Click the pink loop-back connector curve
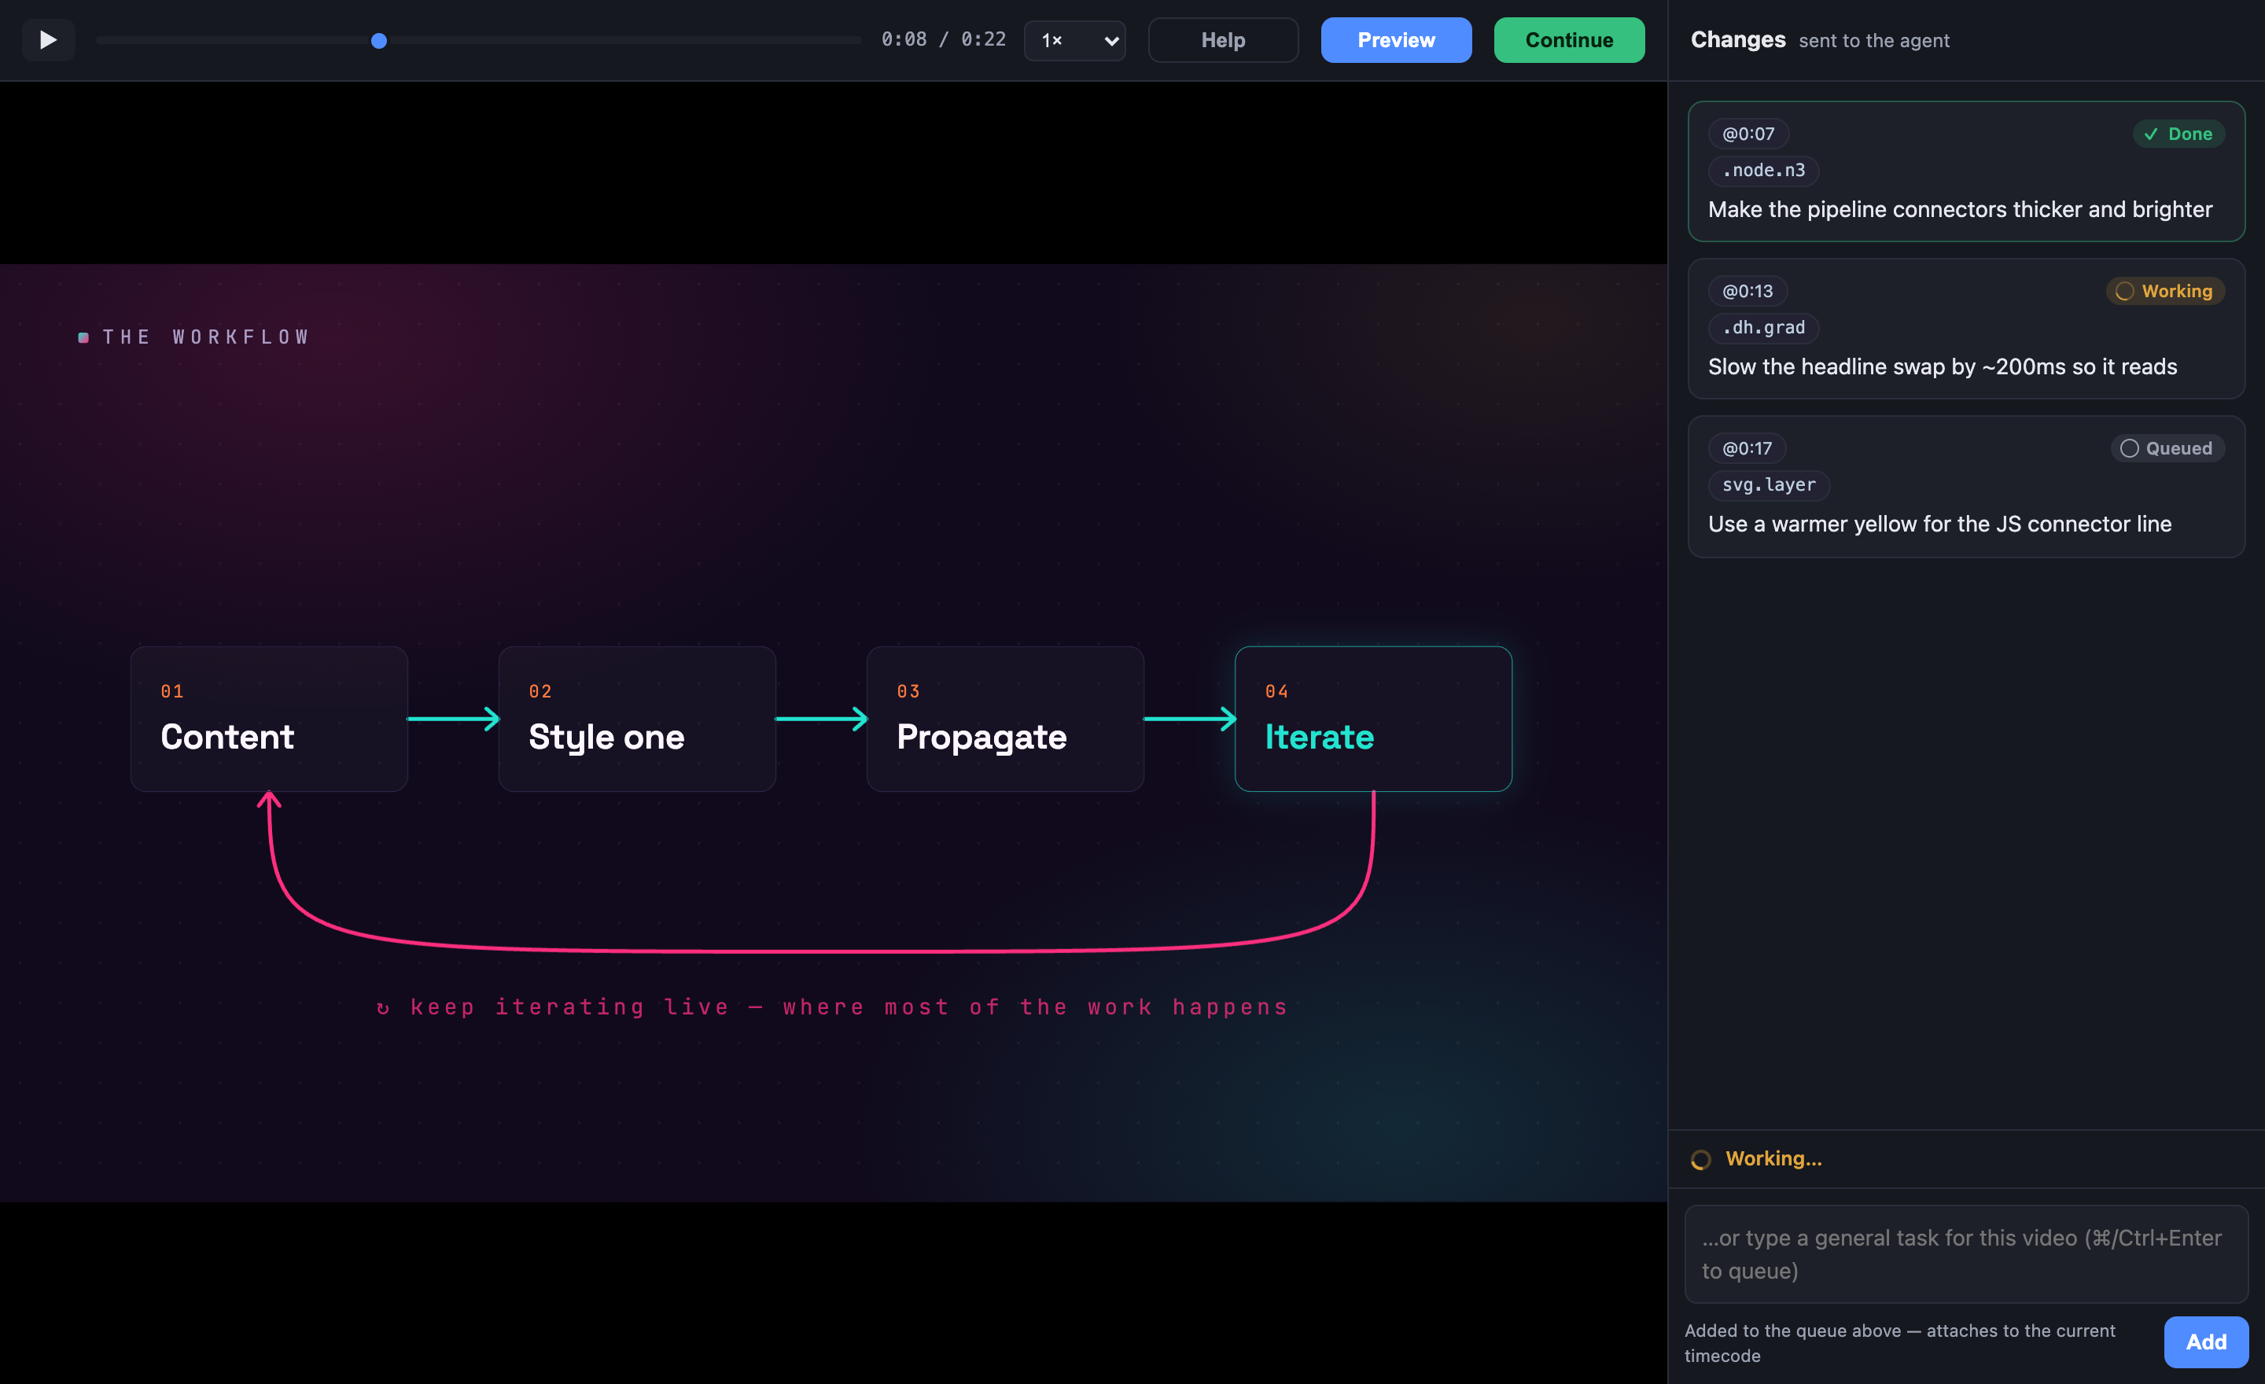Viewport: 2265px width, 1384px height. [821, 950]
